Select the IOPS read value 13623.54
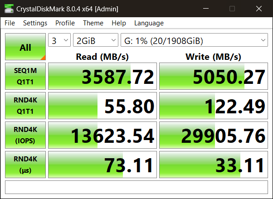Screen dimensions: 273x199 coord(102,135)
